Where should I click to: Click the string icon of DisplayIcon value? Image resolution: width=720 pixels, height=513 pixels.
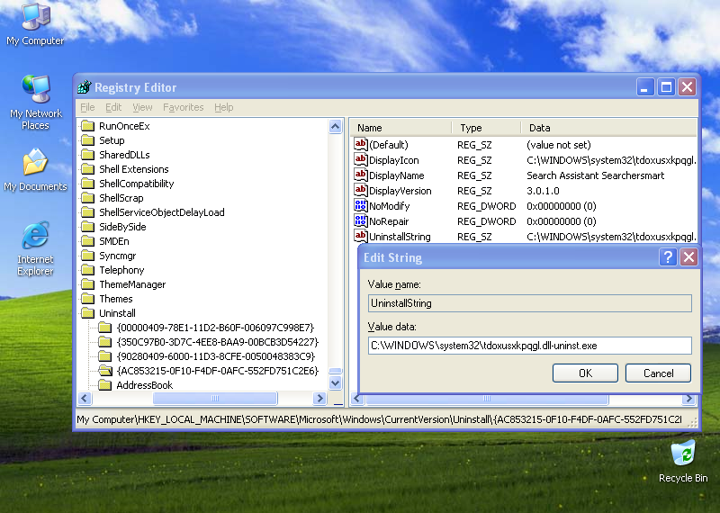click(x=361, y=159)
